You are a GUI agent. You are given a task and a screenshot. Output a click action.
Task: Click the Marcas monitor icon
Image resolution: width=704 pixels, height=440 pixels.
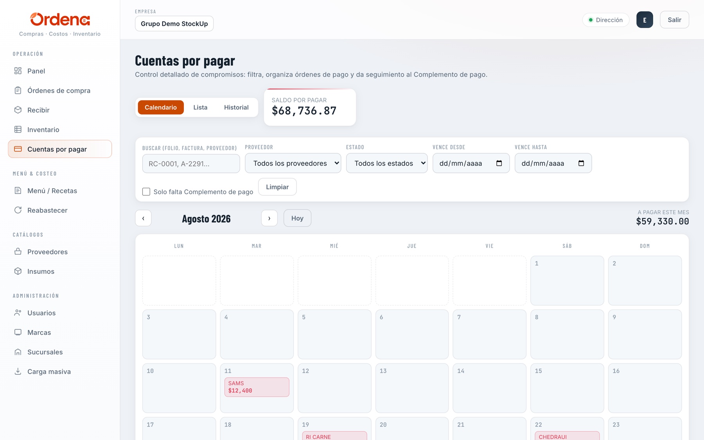18,332
